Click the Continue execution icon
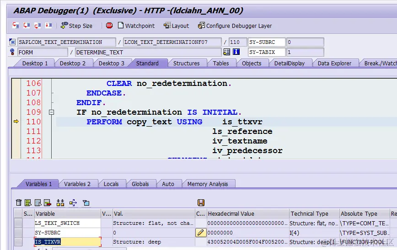397x250 pixels. (48, 25)
